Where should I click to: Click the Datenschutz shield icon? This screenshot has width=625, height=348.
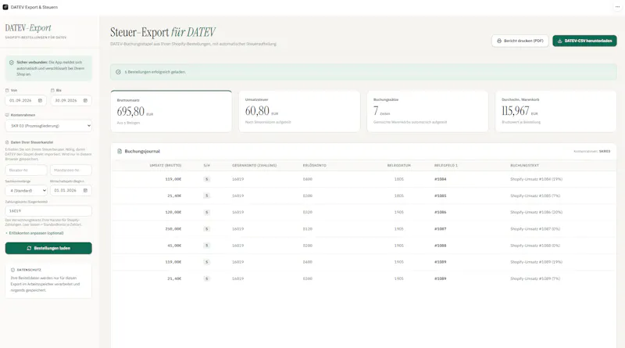[12, 270]
